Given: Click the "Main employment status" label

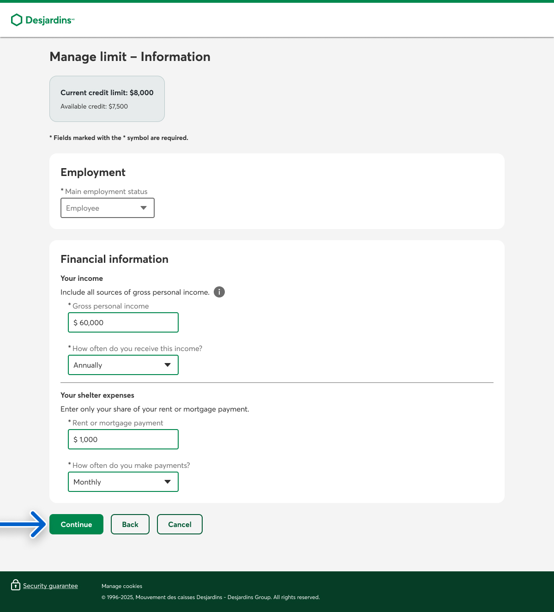Looking at the screenshot, I should 106,191.
